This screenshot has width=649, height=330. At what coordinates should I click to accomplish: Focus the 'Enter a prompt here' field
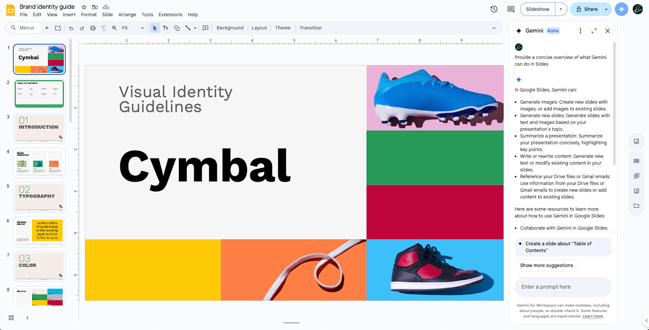(563, 287)
